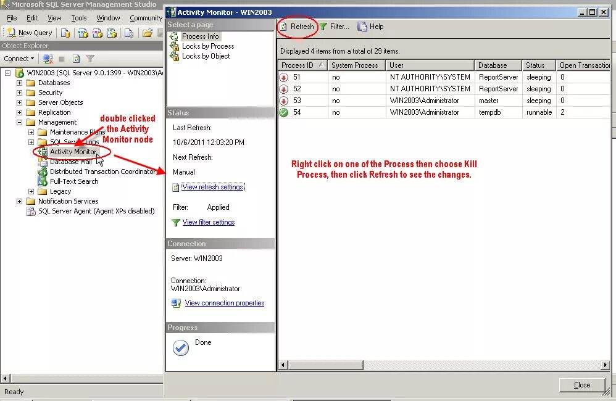The width and height of the screenshot is (616, 401).
Task: Collapse the Management folder
Action: [x=19, y=122]
